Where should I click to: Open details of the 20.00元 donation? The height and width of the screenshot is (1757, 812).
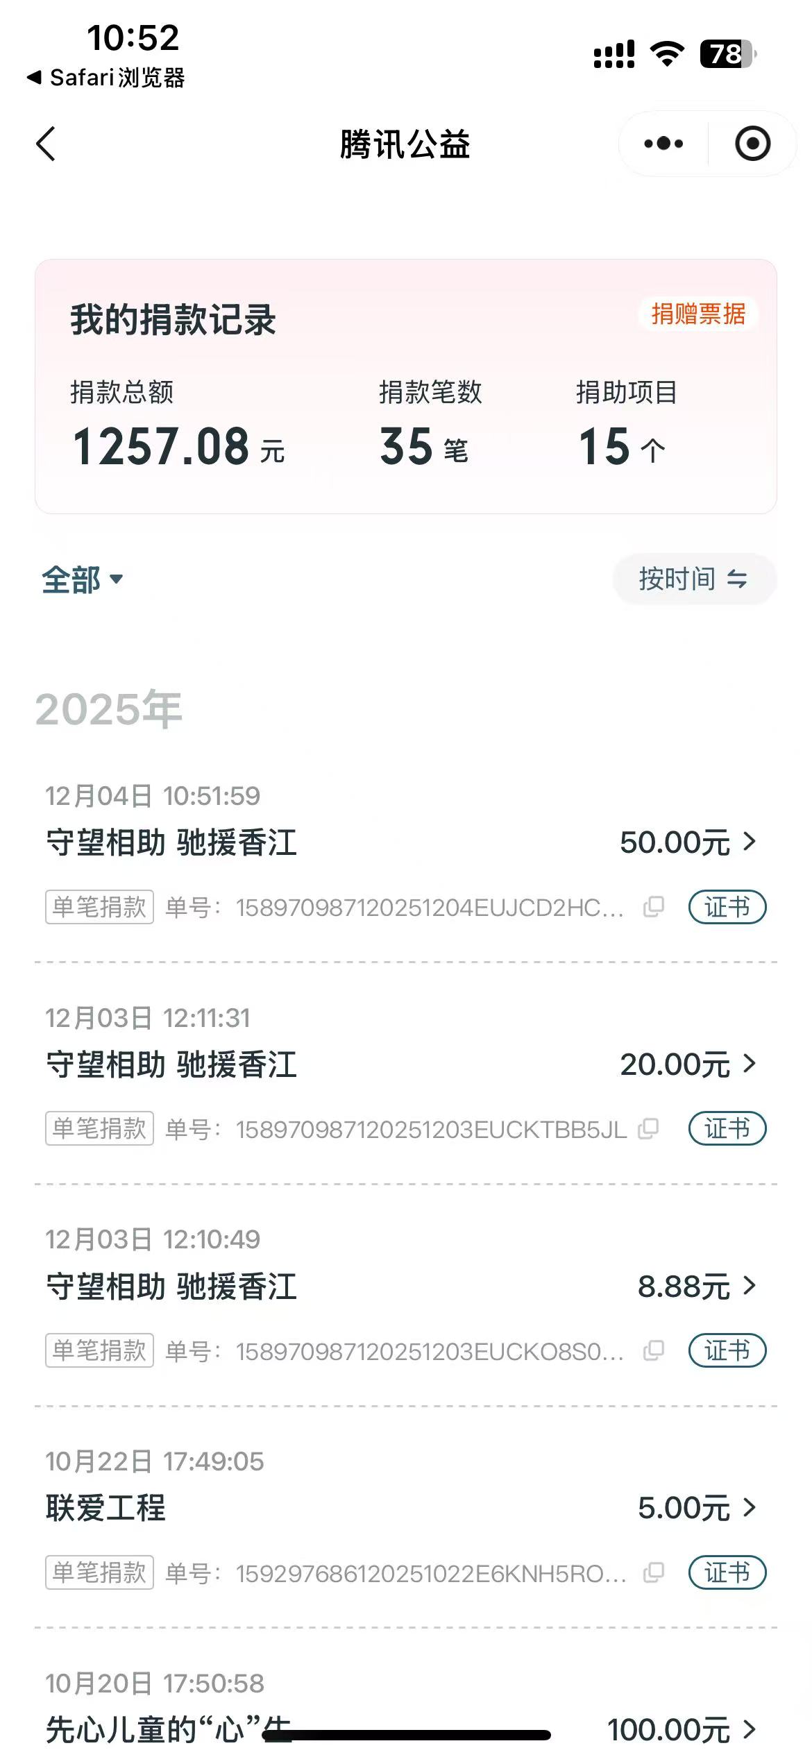[x=687, y=1064]
